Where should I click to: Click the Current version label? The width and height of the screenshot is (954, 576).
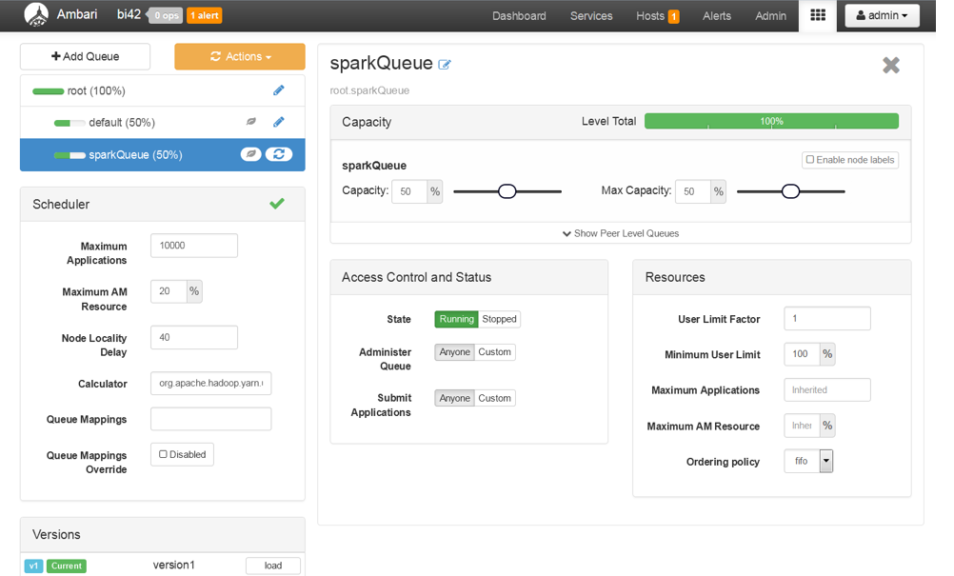pos(67,566)
